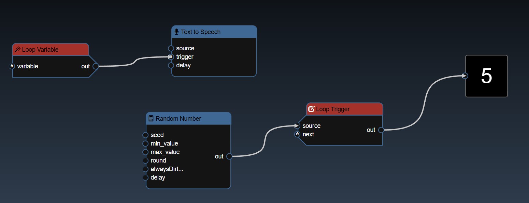Select the Text to Speech node header
The height and width of the screenshot is (203, 529).
[218, 32]
